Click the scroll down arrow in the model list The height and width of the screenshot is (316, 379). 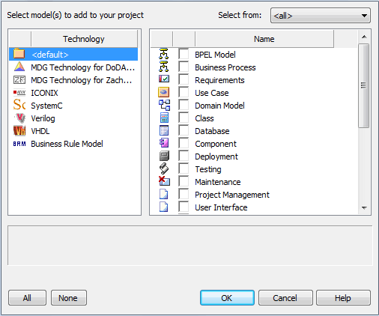point(364,207)
